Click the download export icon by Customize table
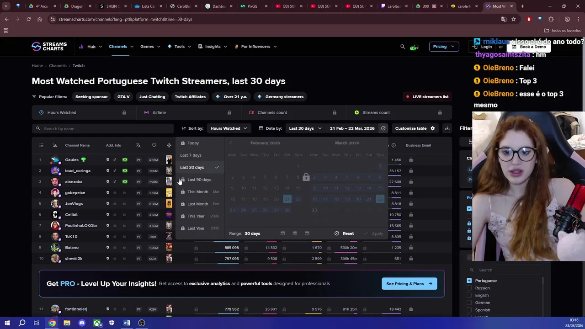585x329 pixels. point(447,128)
